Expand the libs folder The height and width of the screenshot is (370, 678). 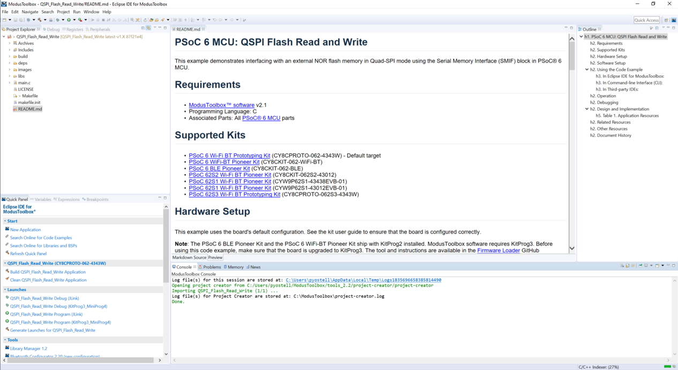point(10,76)
